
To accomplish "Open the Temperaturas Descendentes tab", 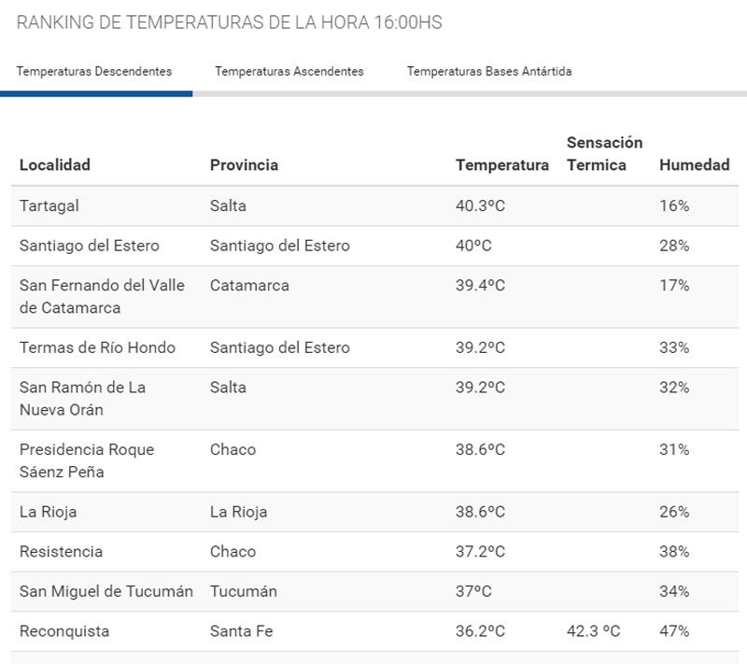I will pos(94,71).
